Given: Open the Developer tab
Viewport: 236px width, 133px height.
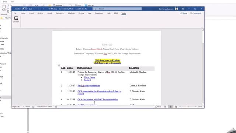Looking at the screenshot, I should 99,13.
